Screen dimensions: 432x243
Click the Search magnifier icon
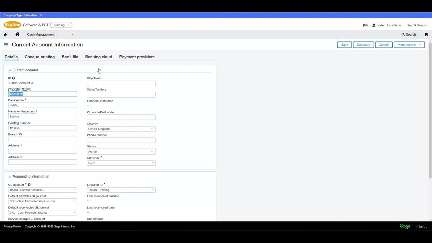point(403,34)
